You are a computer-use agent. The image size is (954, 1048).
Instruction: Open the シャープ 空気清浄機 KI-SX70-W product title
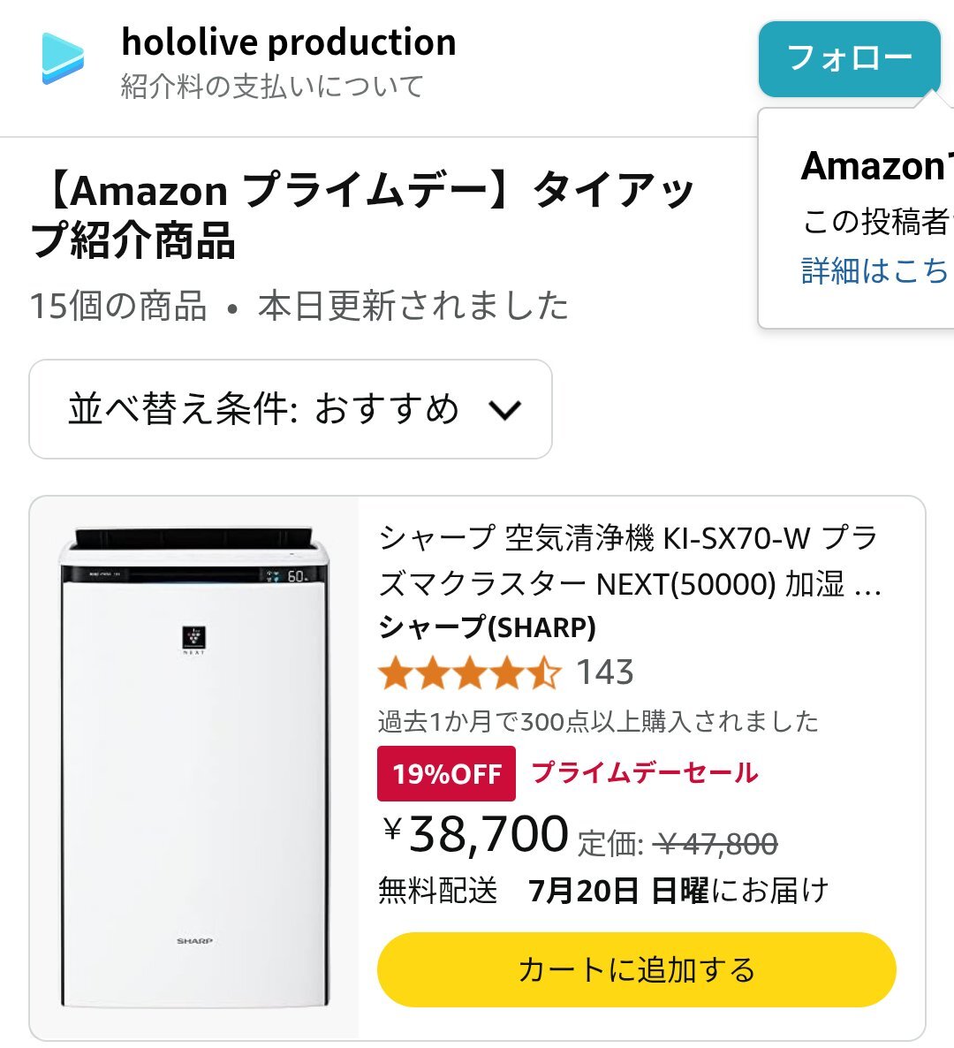(x=629, y=561)
